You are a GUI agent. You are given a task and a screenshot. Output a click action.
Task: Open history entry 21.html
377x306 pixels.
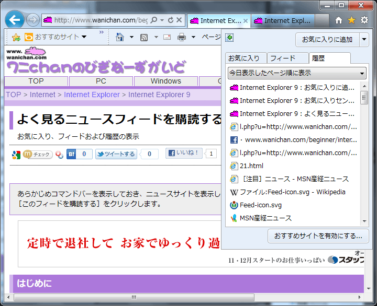click(247, 166)
